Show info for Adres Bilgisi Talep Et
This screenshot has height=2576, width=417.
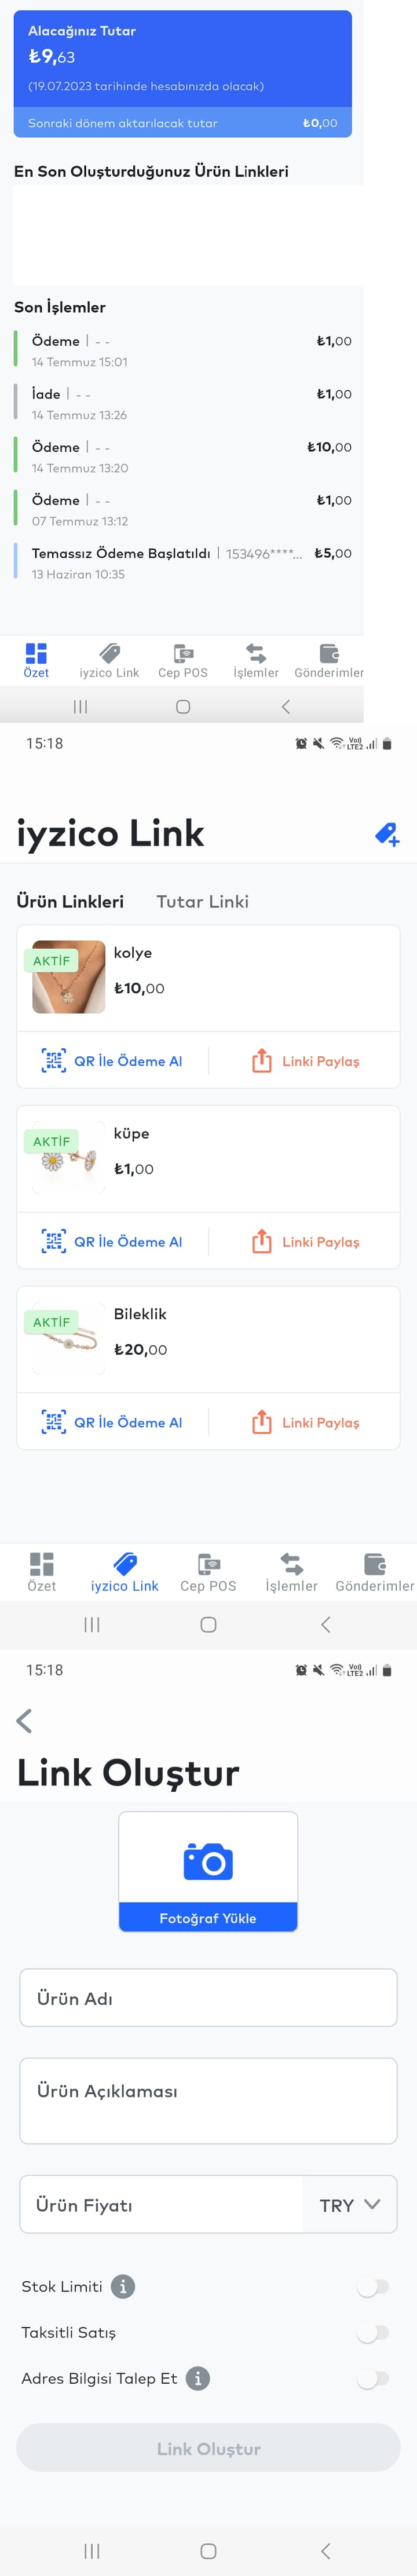point(198,2378)
